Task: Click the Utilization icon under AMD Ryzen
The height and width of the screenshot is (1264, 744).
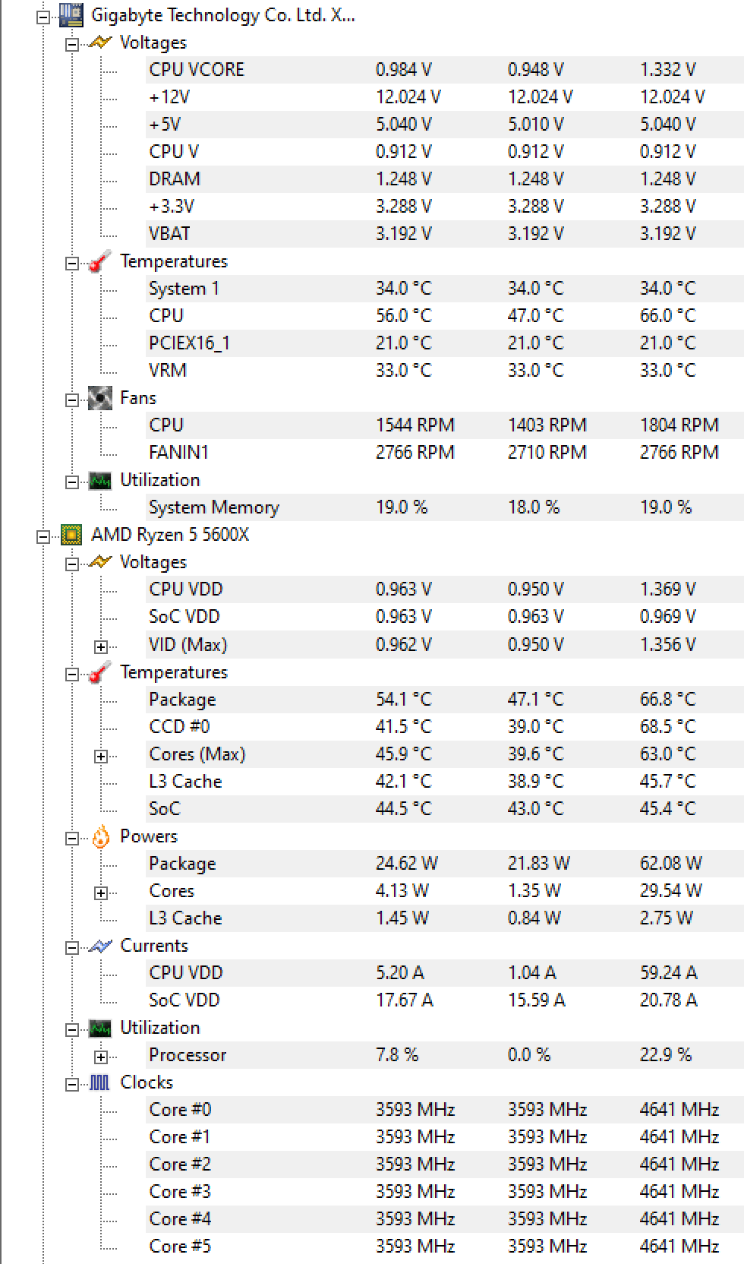Action: (x=100, y=1028)
